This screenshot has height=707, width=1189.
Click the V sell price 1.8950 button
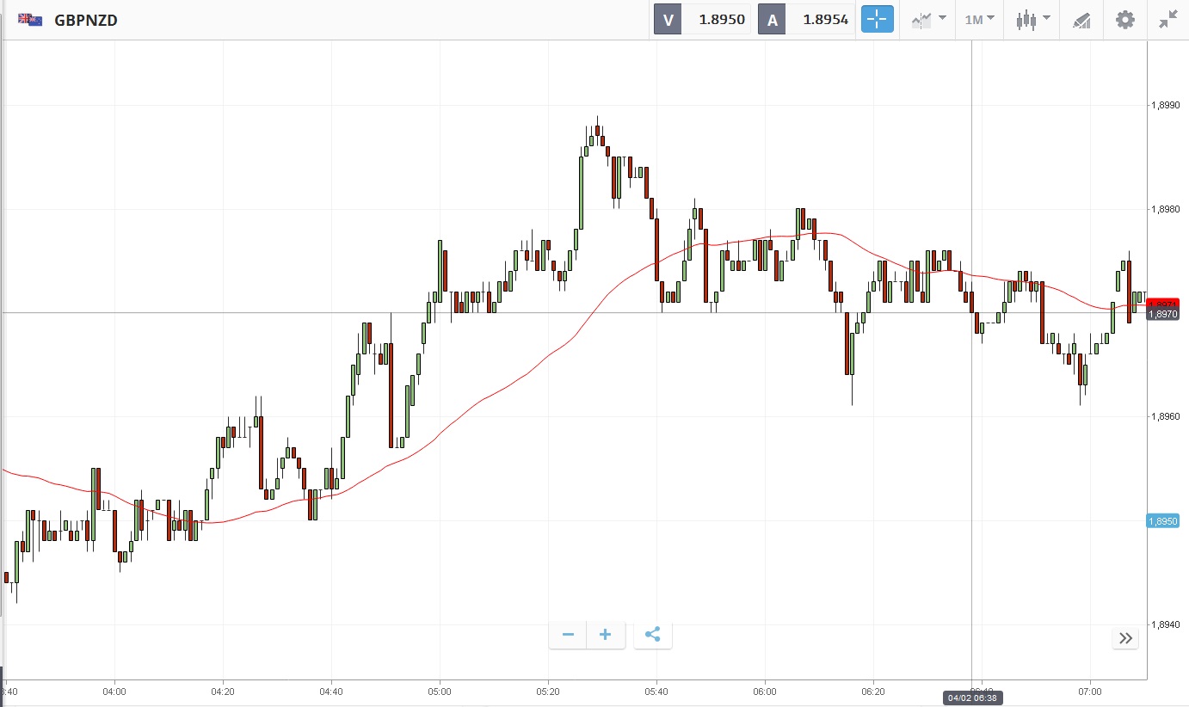pyautogui.click(x=703, y=20)
